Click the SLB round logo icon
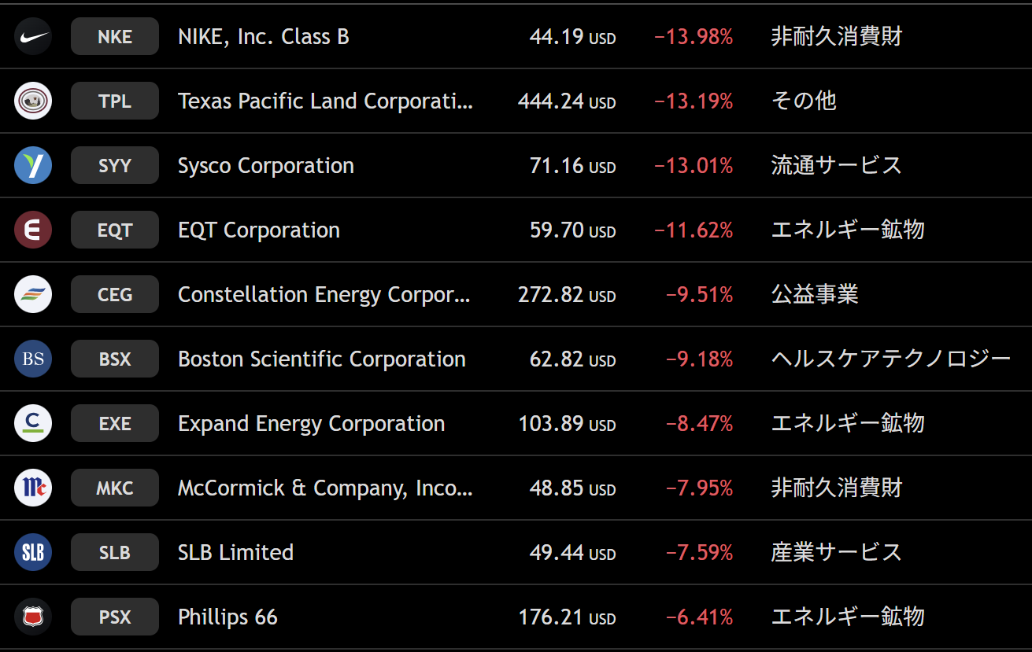The width and height of the screenshot is (1032, 652). coord(33,553)
